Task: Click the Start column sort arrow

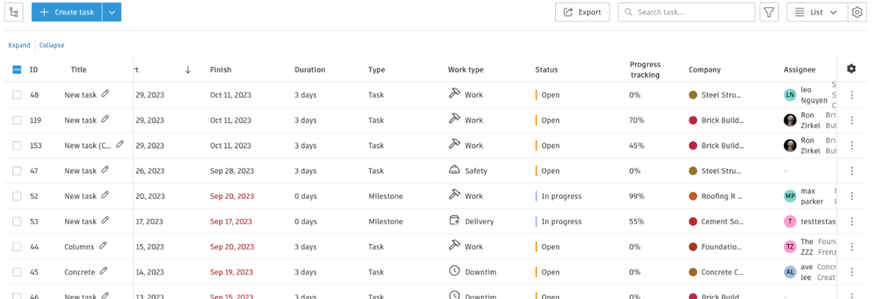Action: click(188, 70)
